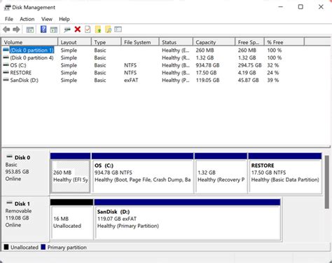The width and height of the screenshot is (332, 263).
Task: Maximize the Disk Management window
Action: click(x=300, y=7)
